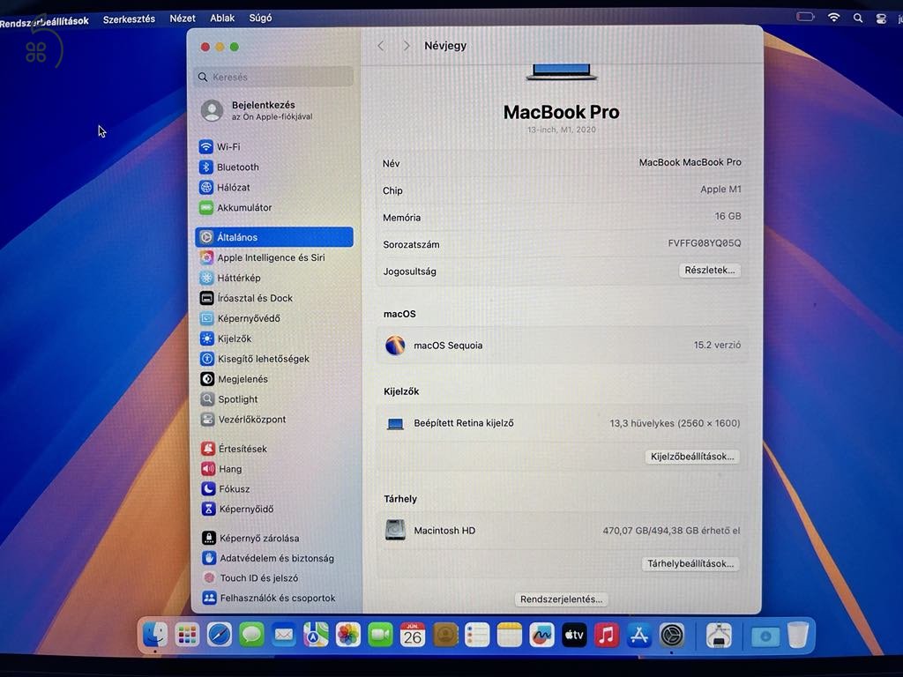This screenshot has width=903, height=677.
Task: Open Mail app in the Dock
Action: click(x=284, y=635)
